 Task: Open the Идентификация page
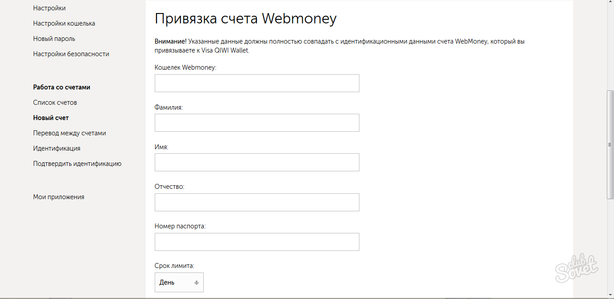57,148
